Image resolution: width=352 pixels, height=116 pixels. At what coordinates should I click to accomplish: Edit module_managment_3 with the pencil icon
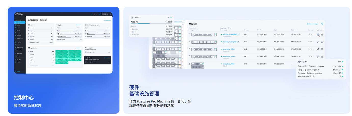click(318, 34)
